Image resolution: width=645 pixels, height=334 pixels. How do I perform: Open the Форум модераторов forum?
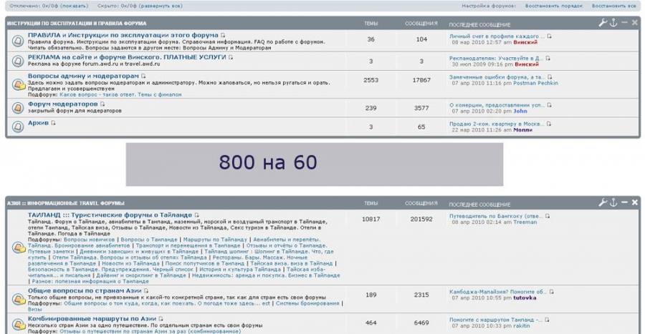[x=63, y=104]
